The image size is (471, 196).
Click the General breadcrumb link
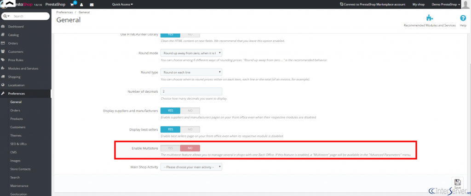(84, 12)
